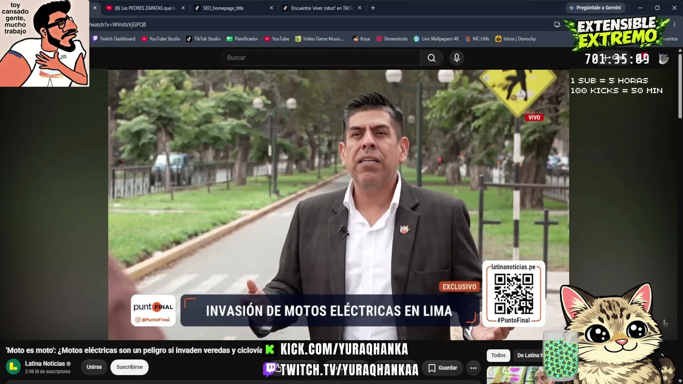Open a new browser tab
683x384 pixels.
372,8
